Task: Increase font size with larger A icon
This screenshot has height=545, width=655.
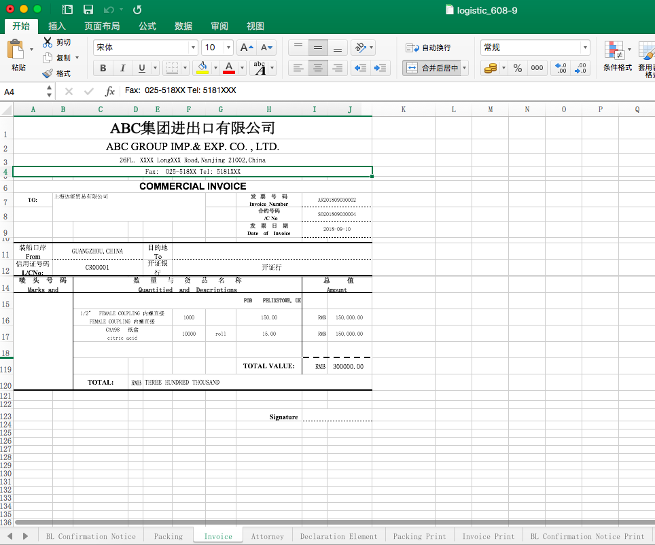Action: 247,48
